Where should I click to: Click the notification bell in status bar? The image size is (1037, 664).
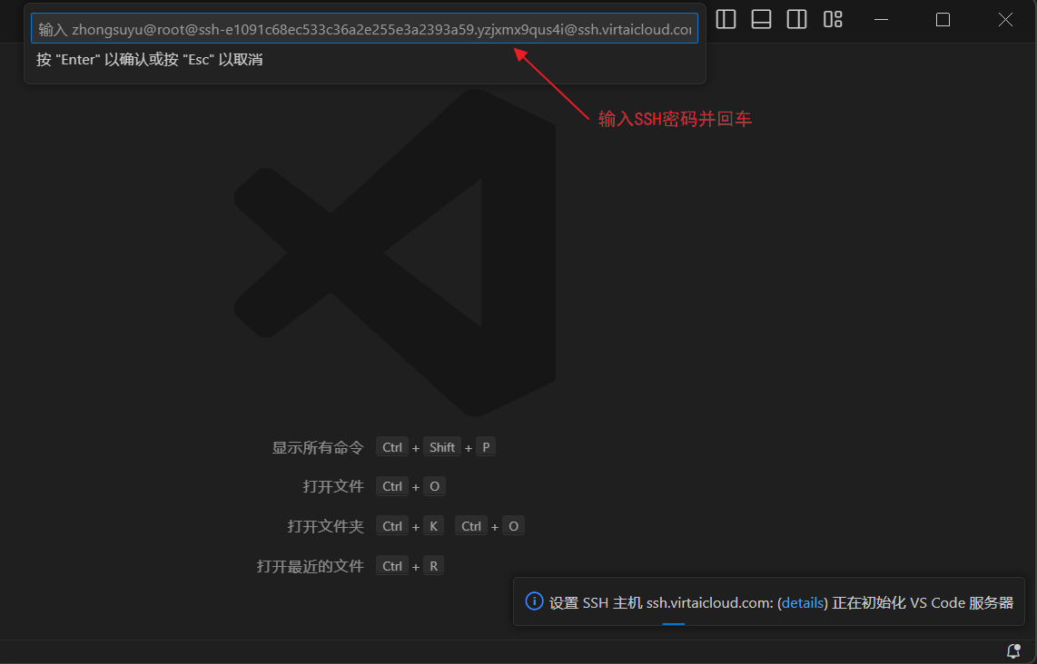1013,651
